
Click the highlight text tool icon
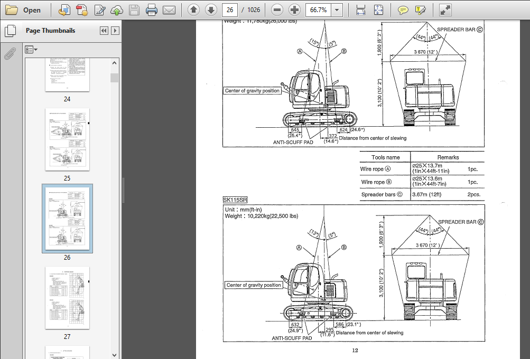pos(420,10)
